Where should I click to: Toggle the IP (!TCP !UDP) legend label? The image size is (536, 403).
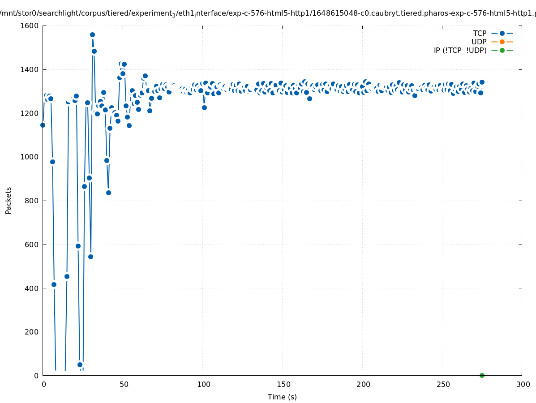click(460, 50)
